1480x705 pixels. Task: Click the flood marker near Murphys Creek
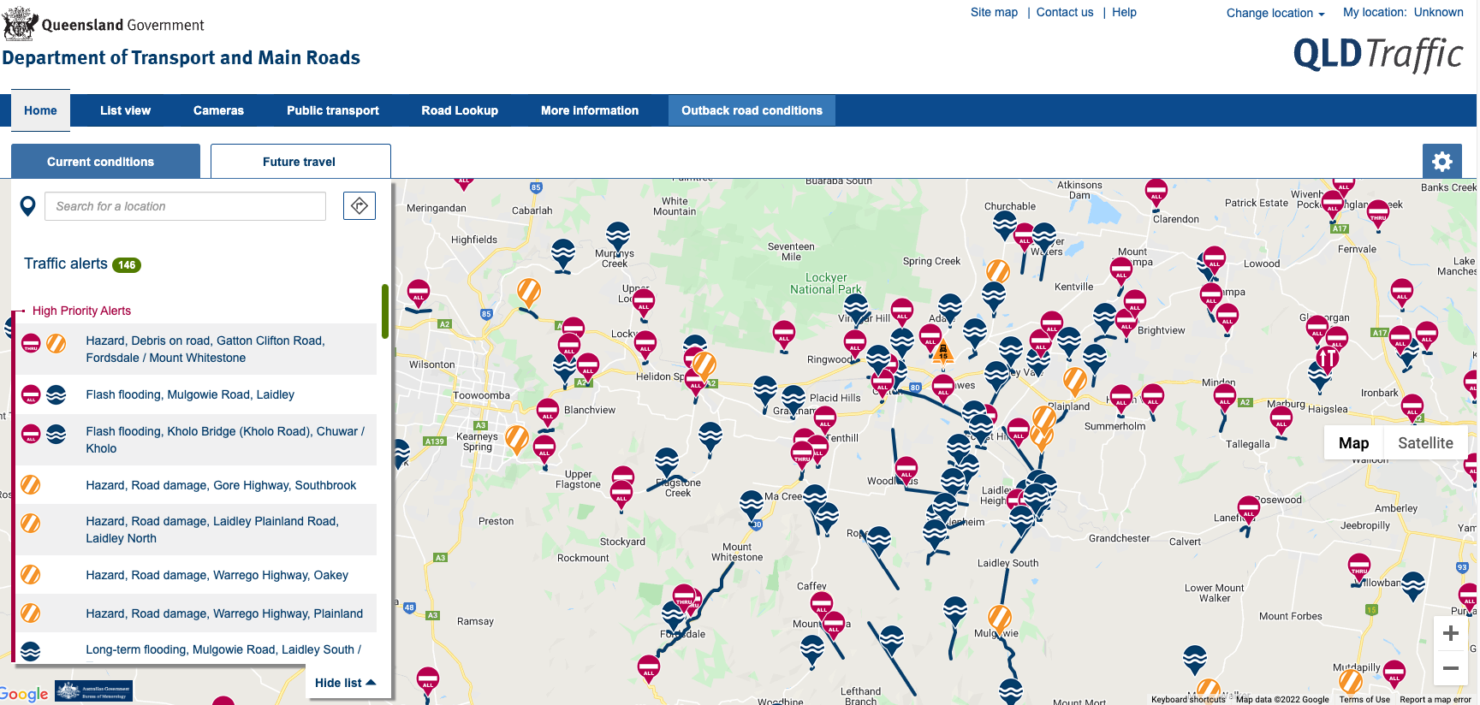pyautogui.click(x=617, y=235)
